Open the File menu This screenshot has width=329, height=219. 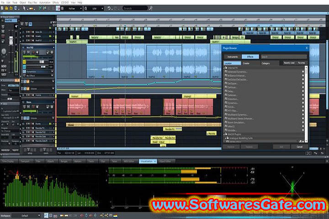coord(3,3)
